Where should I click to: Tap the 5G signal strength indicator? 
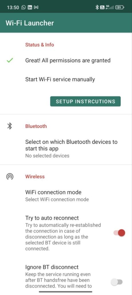click(110, 7)
